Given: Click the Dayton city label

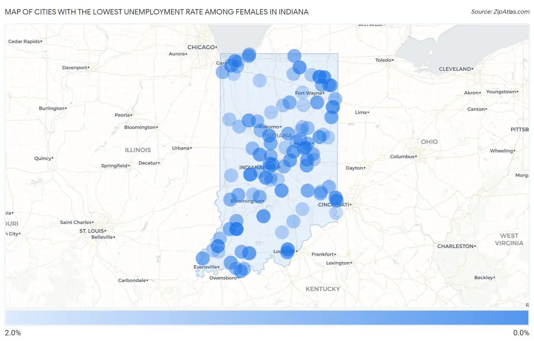Looking at the screenshot, I should [x=354, y=168].
